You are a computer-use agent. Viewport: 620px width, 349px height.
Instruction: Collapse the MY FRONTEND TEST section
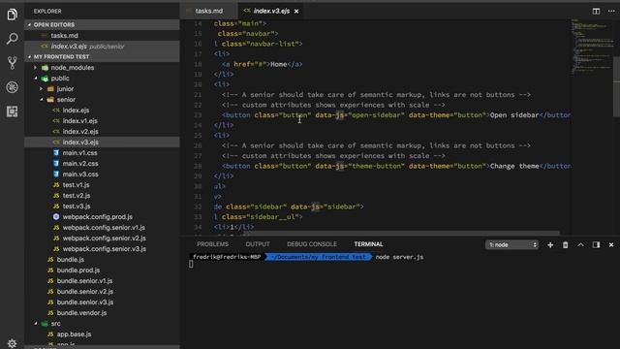(x=102, y=56)
